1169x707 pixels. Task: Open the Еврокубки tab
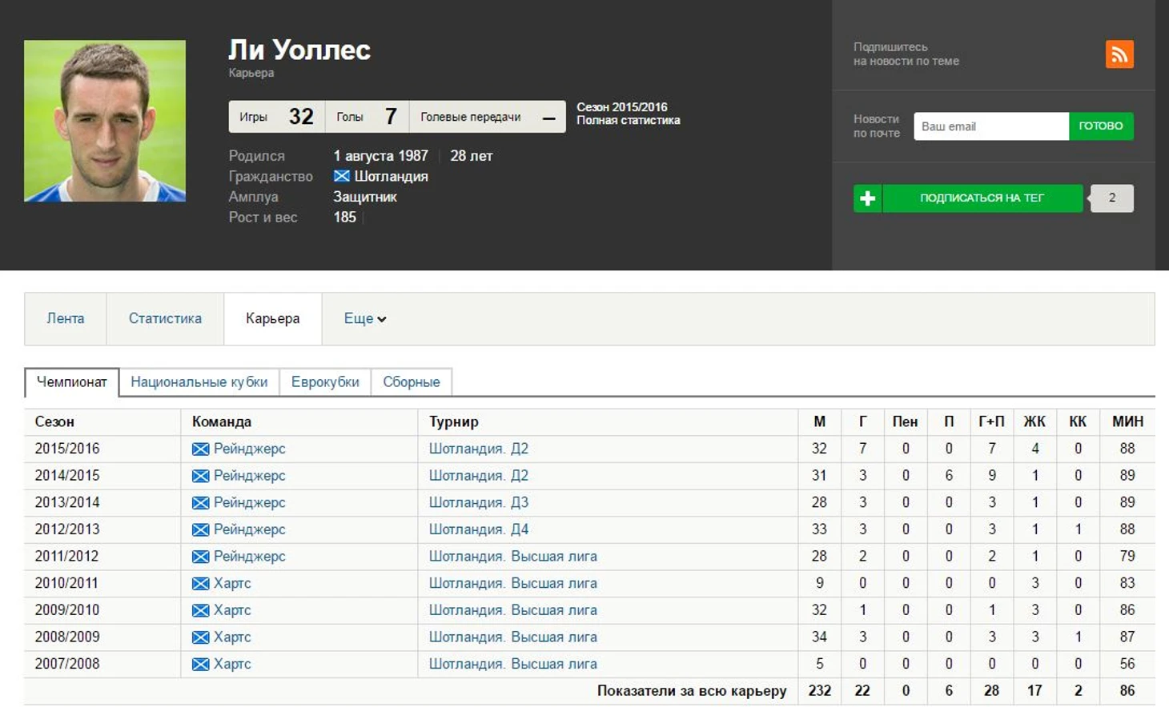click(325, 382)
